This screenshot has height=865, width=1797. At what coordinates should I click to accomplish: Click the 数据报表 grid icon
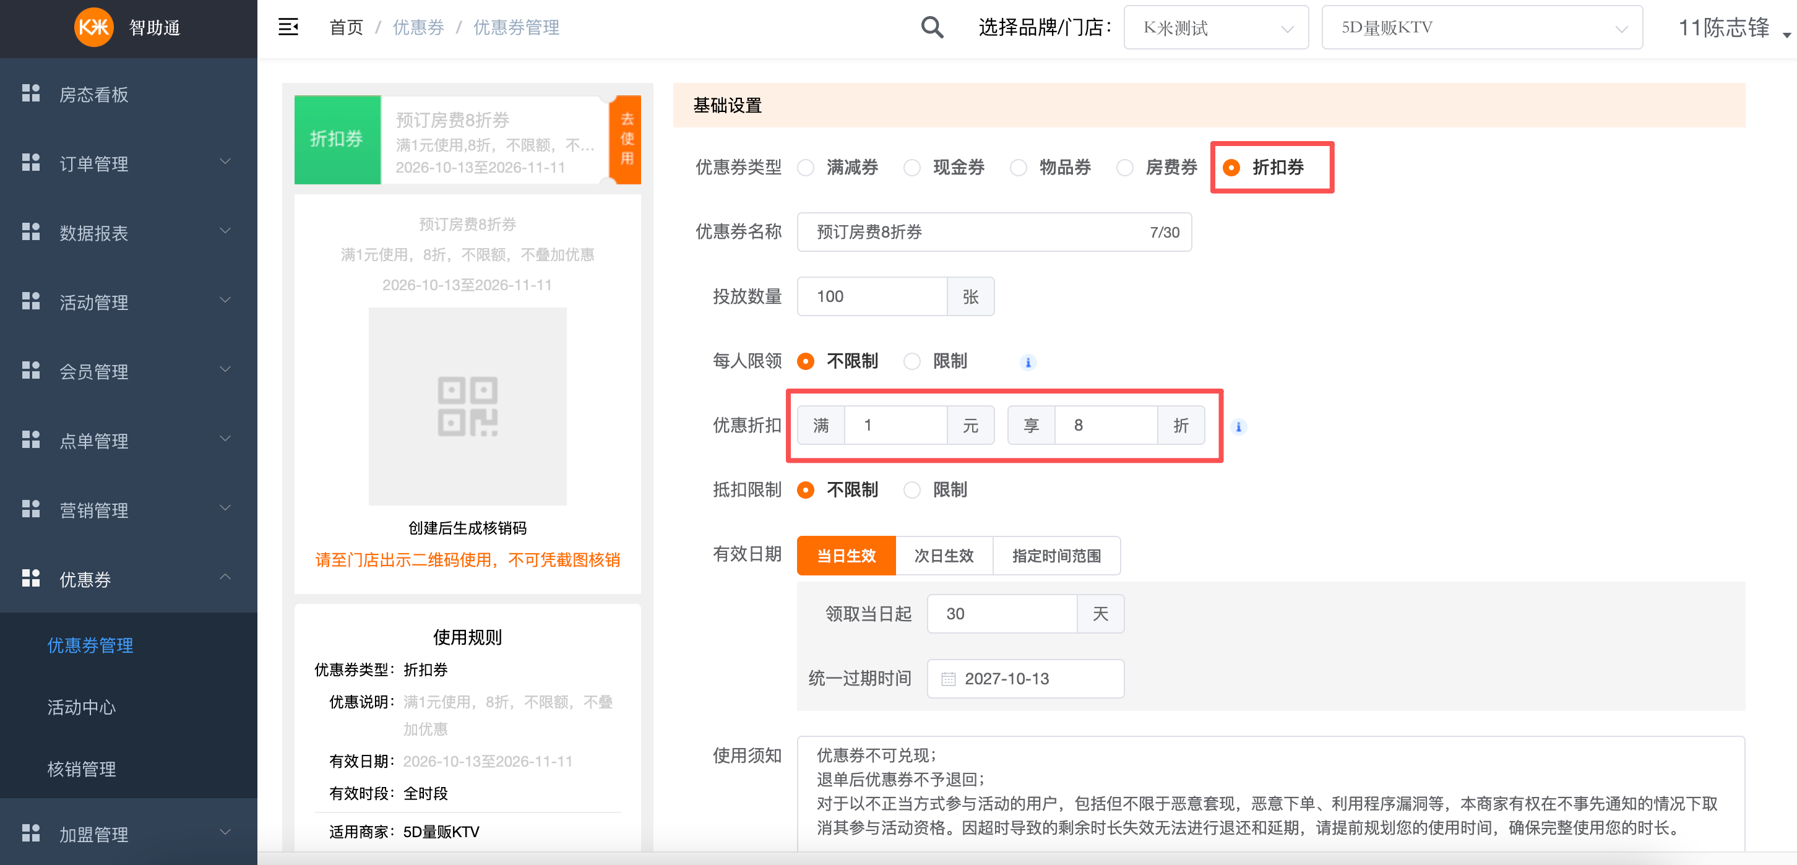click(31, 231)
